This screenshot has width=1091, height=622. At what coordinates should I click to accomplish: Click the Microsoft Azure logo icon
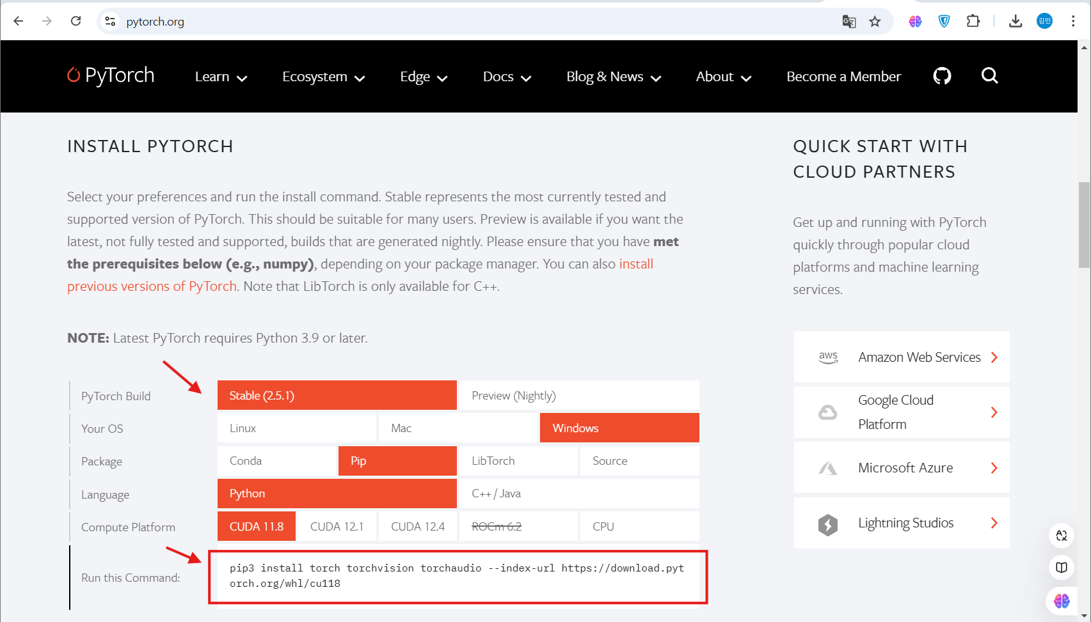tap(828, 468)
